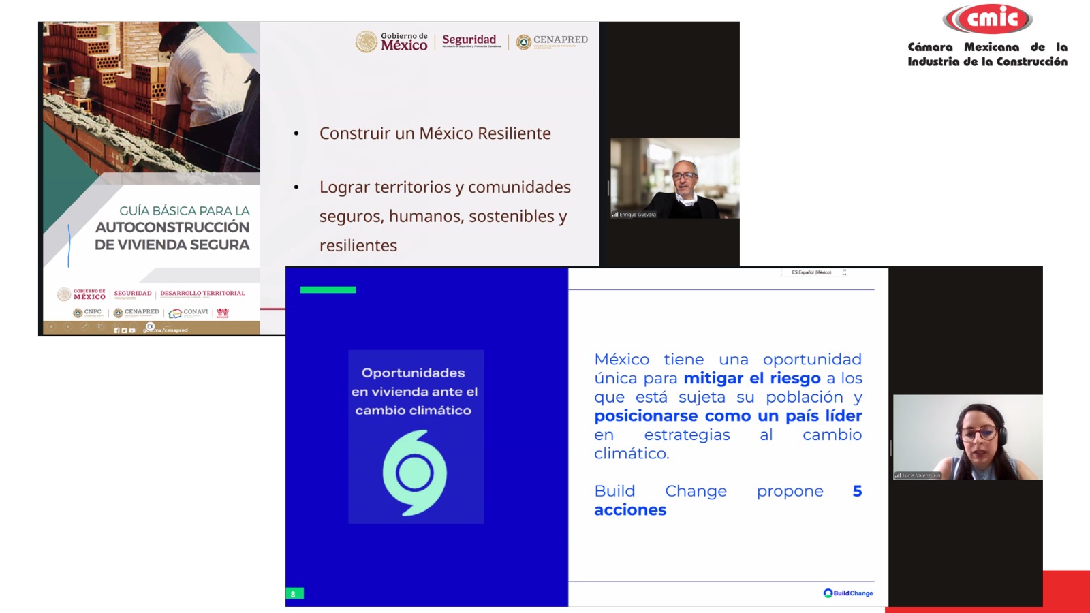Click the cyclone icon under Oportunidades
Screen dimensions: 1090x613
point(414,473)
